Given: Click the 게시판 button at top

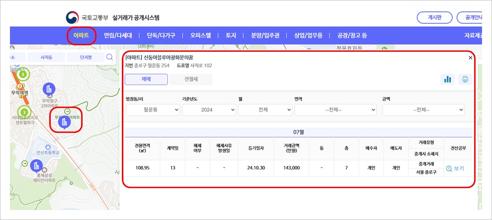Looking at the screenshot, I should point(434,17).
